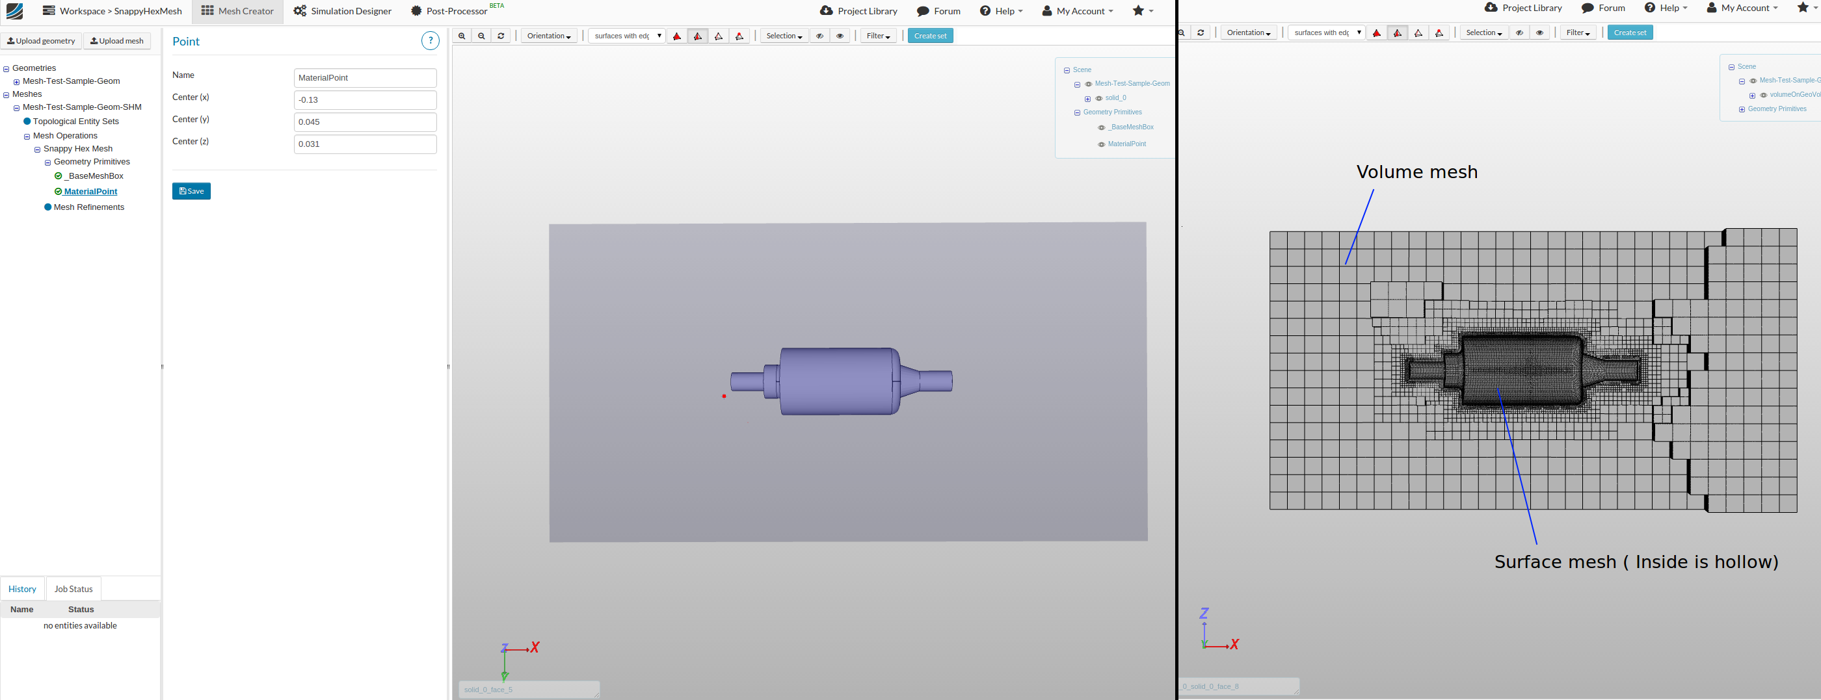
Task: Click hide-selection crossed-eye icon in geometry viewer
Action: pos(819,36)
